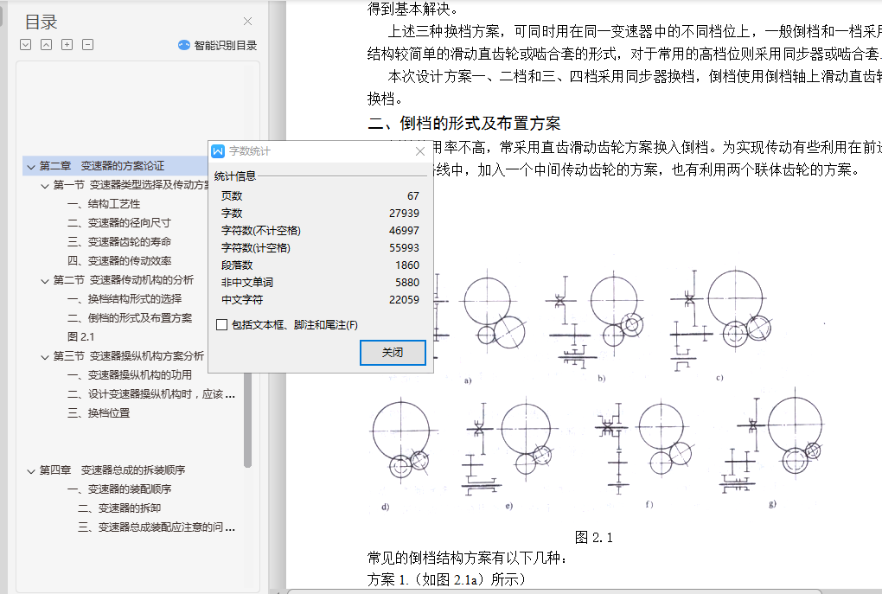Image resolution: width=882 pixels, height=594 pixels.
Task: Click heading 二、倒档的形式及布置方案 in document
Action: (x=464, y=123)
